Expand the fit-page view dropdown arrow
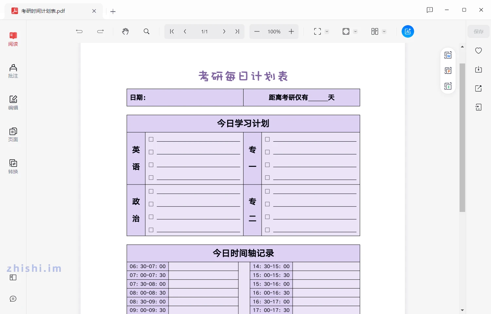491x314 pixels. coord(355,31)
